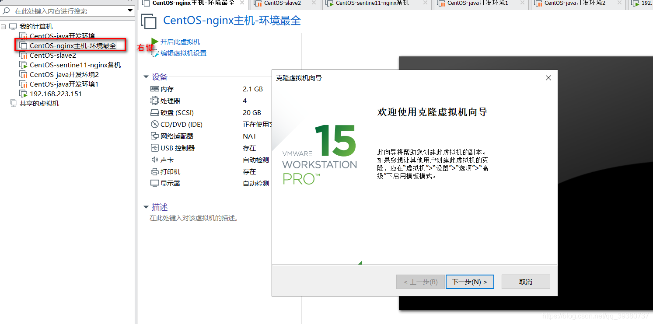Click the VM icon beside CentOS-slave2

pos(23,56)
